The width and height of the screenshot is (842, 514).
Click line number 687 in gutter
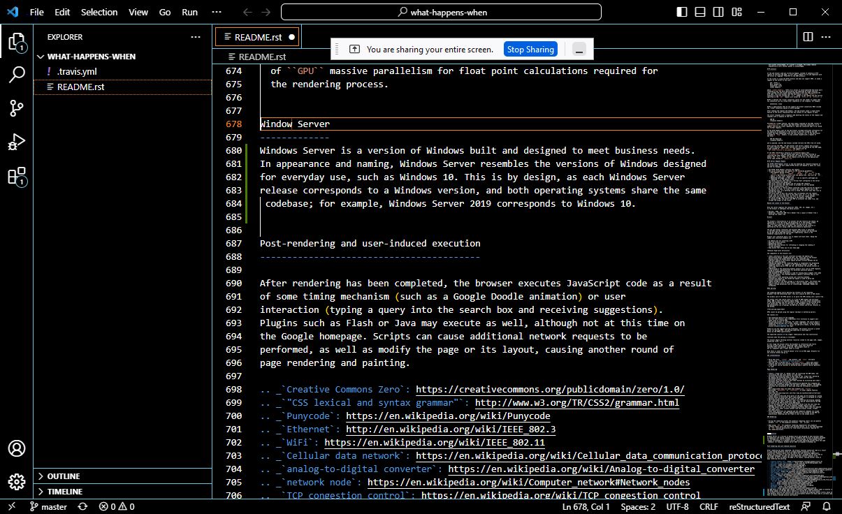tap(234, 244)
